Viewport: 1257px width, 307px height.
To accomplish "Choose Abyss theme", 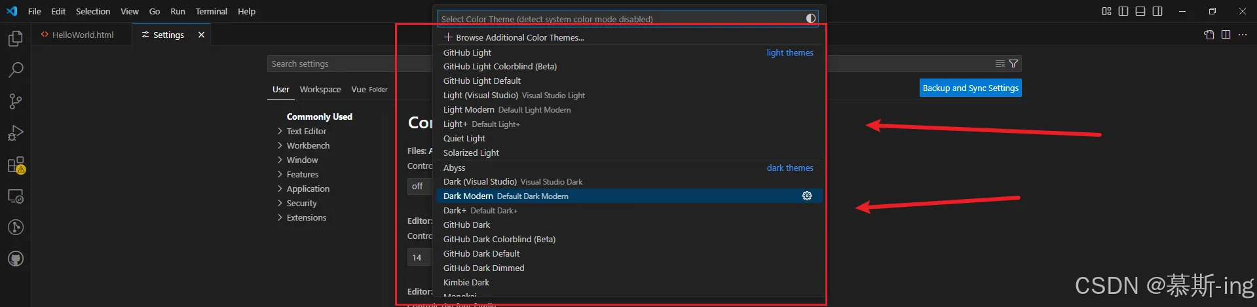I will tap(629, 168).
